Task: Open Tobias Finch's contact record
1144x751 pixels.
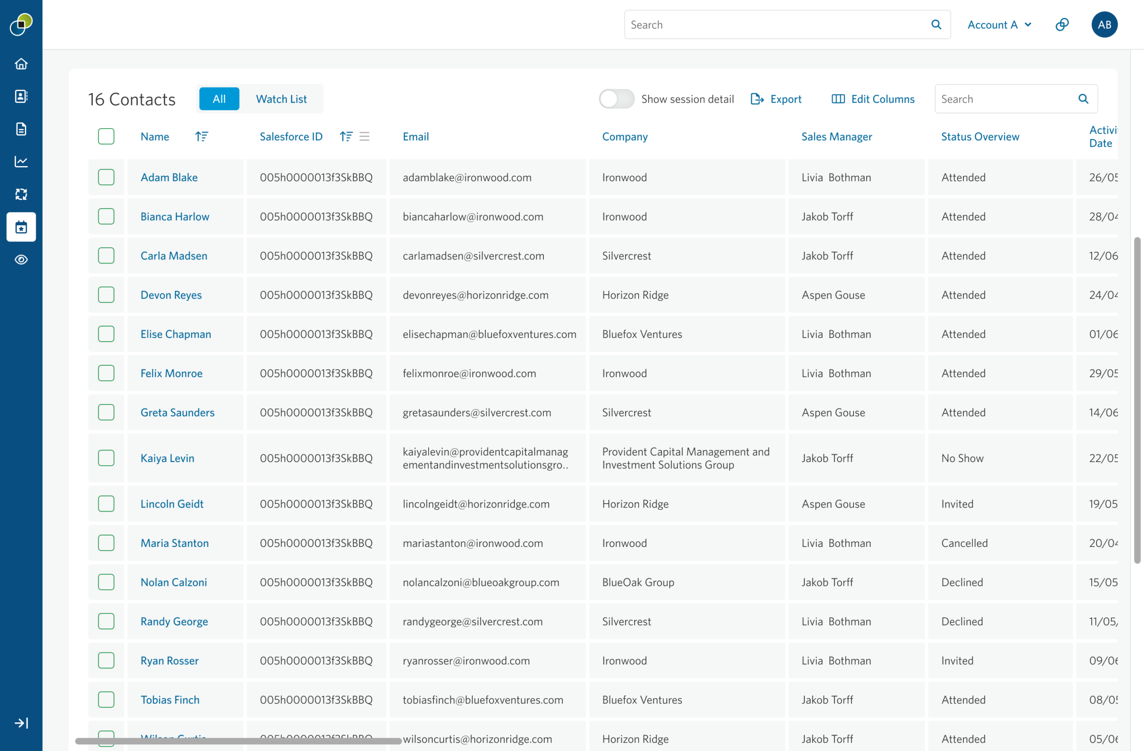Action: pyautogui.click(x=170, y=700)
